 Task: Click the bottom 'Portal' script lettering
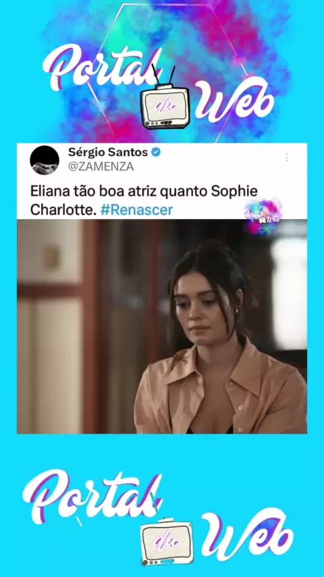point(92,496)
